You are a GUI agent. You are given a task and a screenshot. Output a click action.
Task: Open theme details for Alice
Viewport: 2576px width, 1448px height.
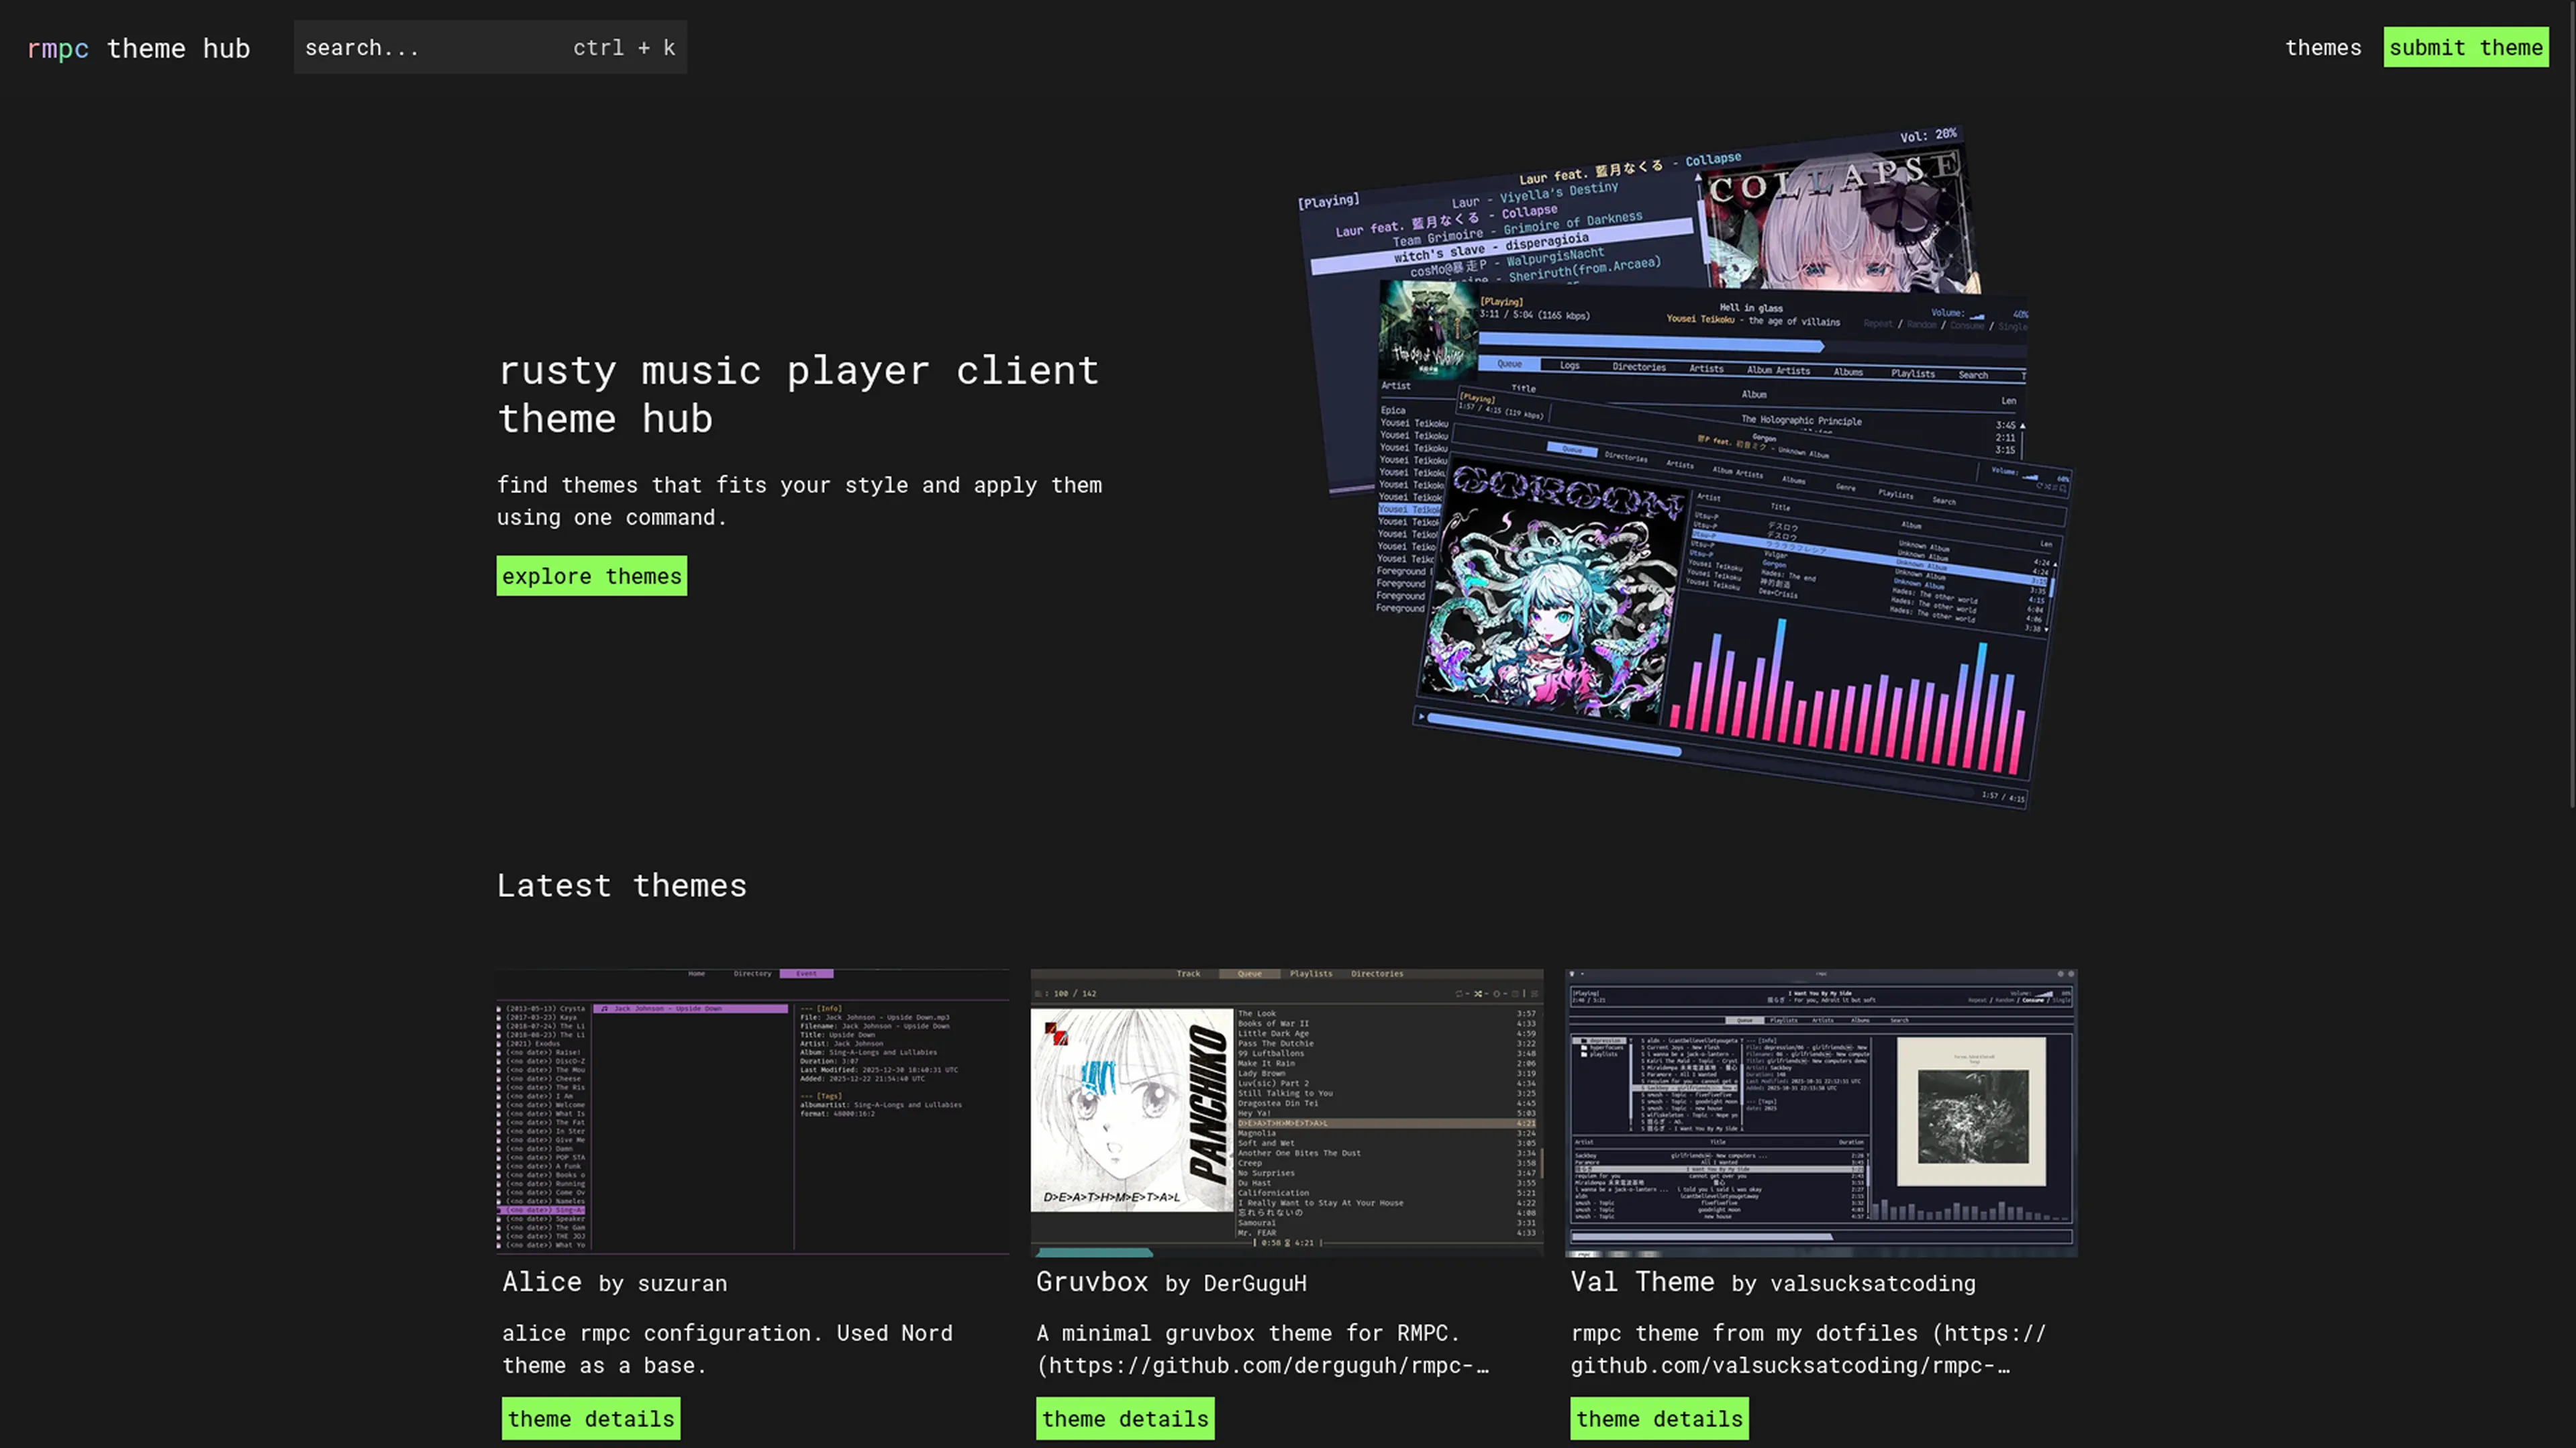tap(591, 1418)
